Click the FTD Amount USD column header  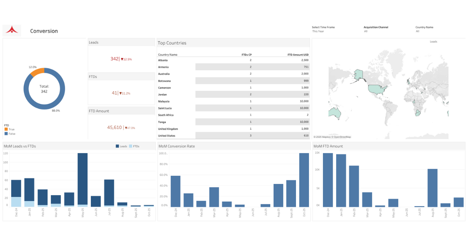298,55
